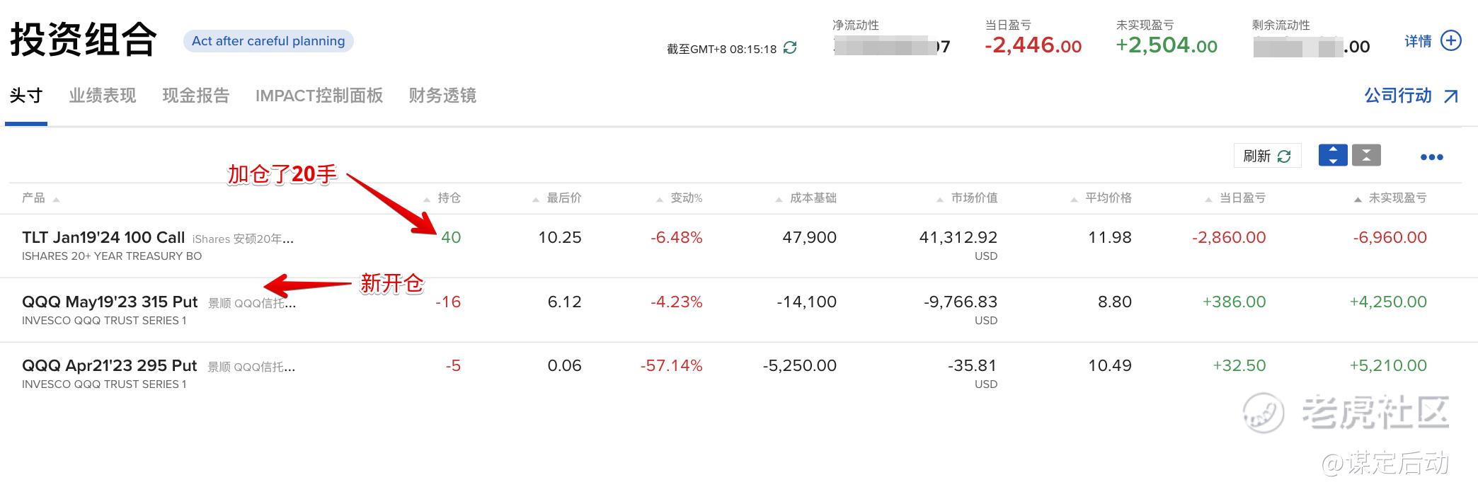The width and height of the screenshot is (1478, 497).
Task: Sort by 产品 column arrow
Action: (57, 199)
